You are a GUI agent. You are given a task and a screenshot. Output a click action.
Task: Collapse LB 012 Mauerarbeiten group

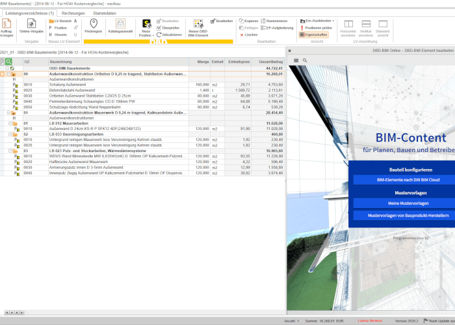pyautogui.click(x=10, y=123)
